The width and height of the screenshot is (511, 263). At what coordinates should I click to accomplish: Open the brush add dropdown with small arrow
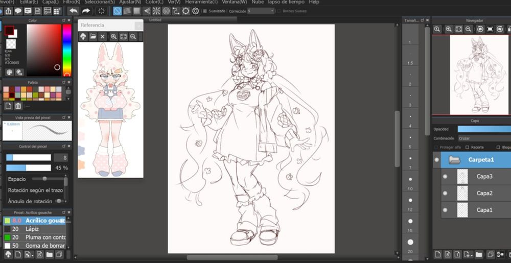point(29,254)
